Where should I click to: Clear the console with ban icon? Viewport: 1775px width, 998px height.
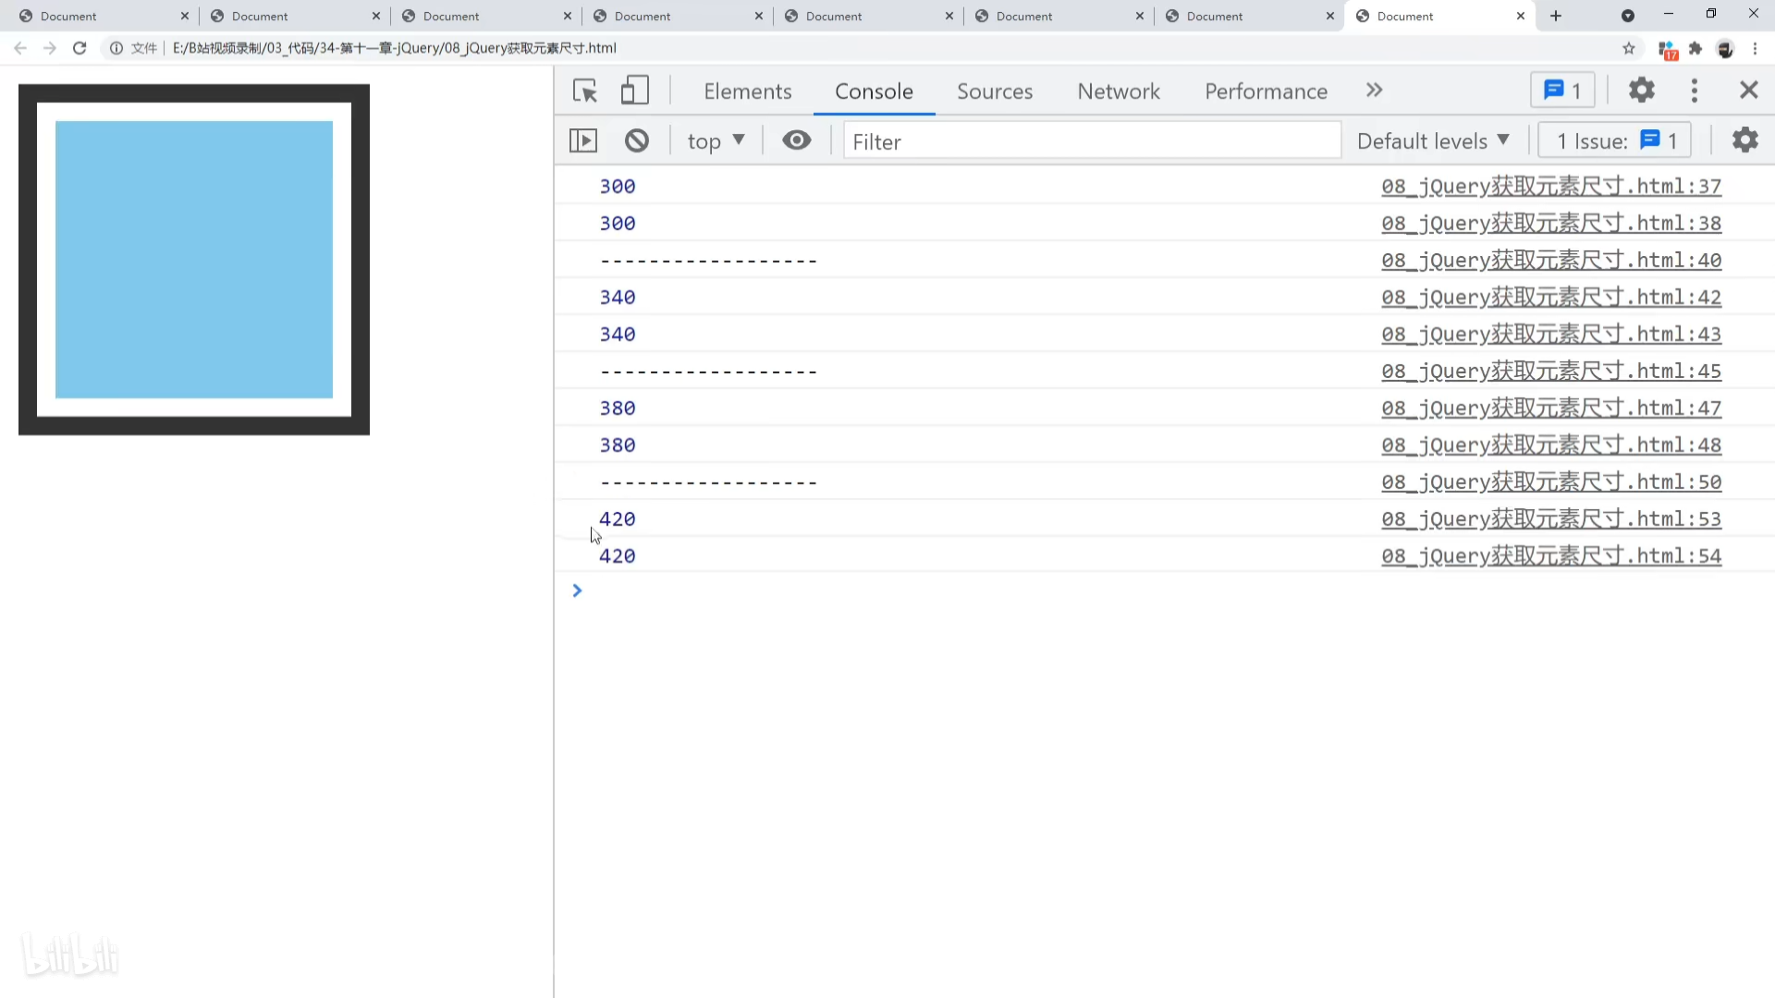pos(637,140)
